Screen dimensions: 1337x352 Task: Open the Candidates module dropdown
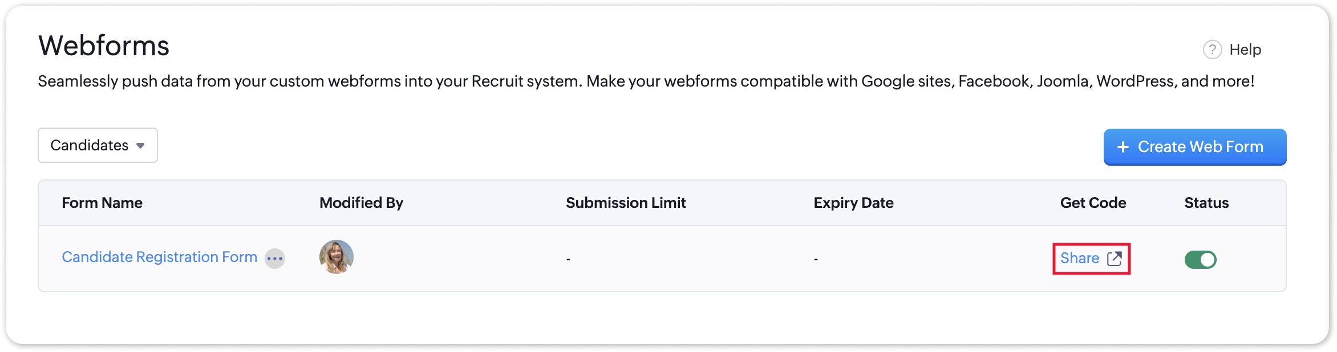pyautogui.click(x=98, y=145)
